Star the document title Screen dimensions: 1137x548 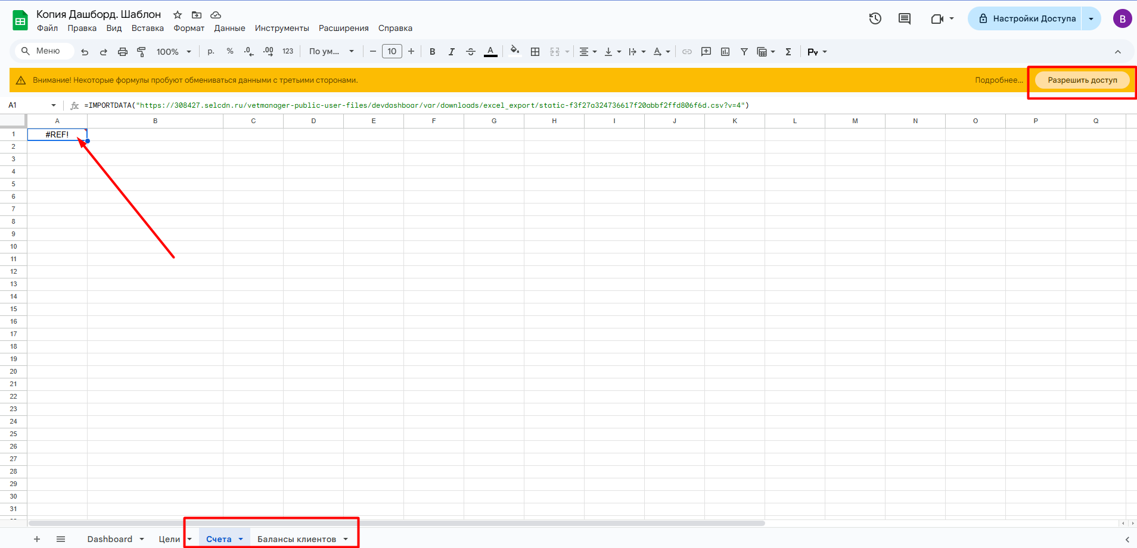[178, 15]
